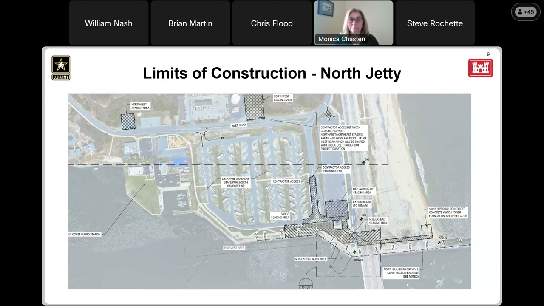This screenshot has width=544, height=306.
Task: Click the slide title 'Limits of Construction - North Jetty'
Action: (272, 73)
